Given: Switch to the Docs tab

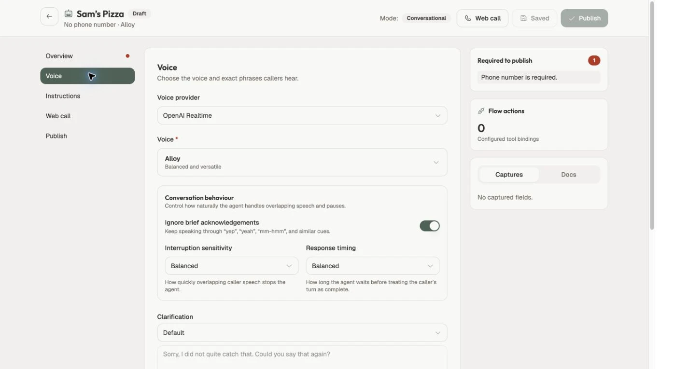Looking at the screenshot, I should 569,175.
